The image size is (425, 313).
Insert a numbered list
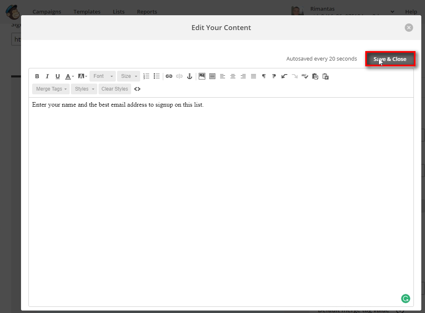coord(146,76)
